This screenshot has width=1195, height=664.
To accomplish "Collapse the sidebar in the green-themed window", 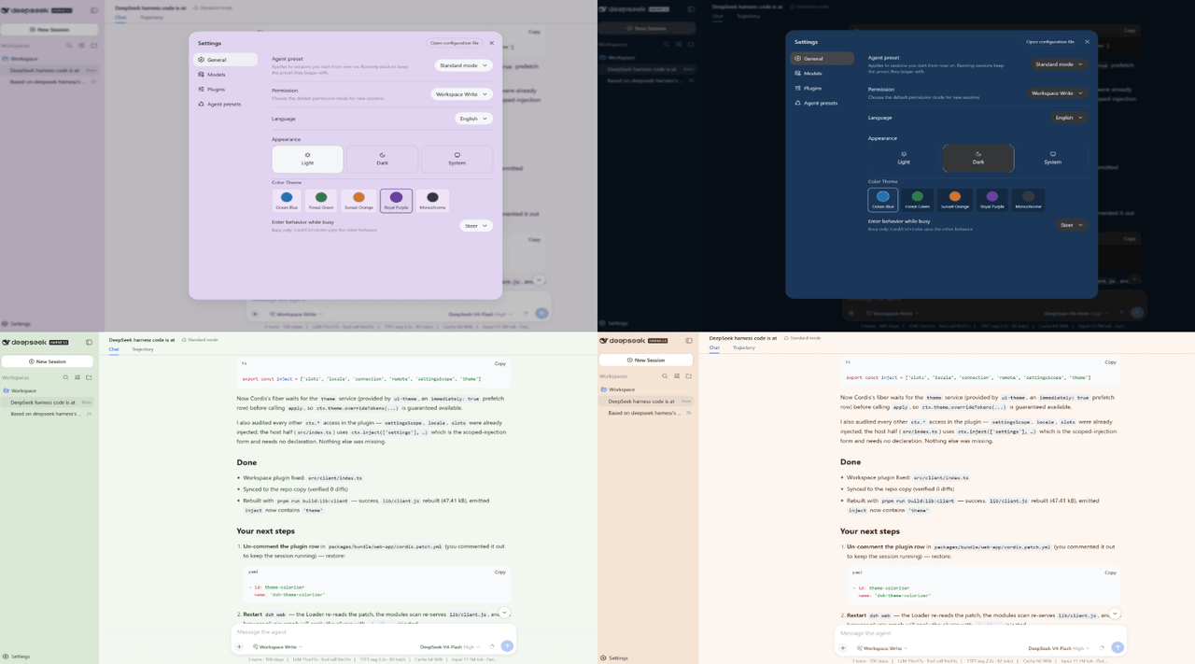I will tap(90, 342).
